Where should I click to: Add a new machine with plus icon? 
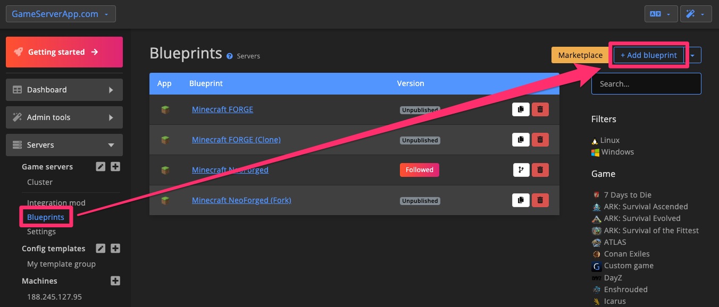point(115,281)
